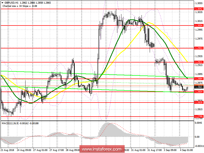Select the red 1.2854 level tag
The image size is (204, 153).
click(x=199, y=92)
